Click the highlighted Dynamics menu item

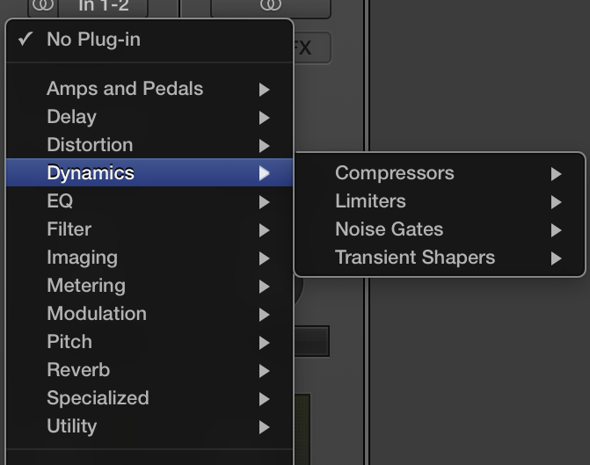coord(91,173)
